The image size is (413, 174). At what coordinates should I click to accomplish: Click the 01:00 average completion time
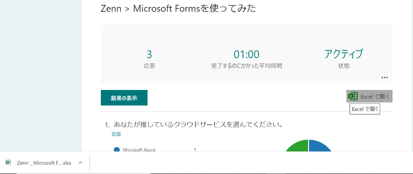(246, 54)
